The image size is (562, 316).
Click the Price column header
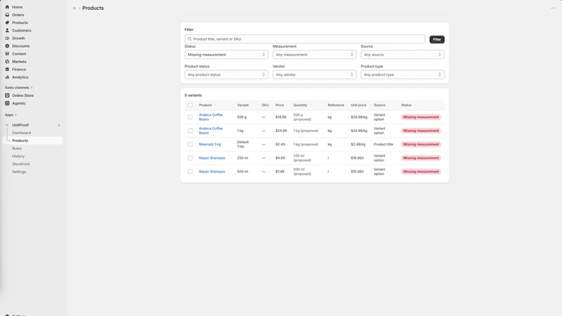tap(279, 105)
